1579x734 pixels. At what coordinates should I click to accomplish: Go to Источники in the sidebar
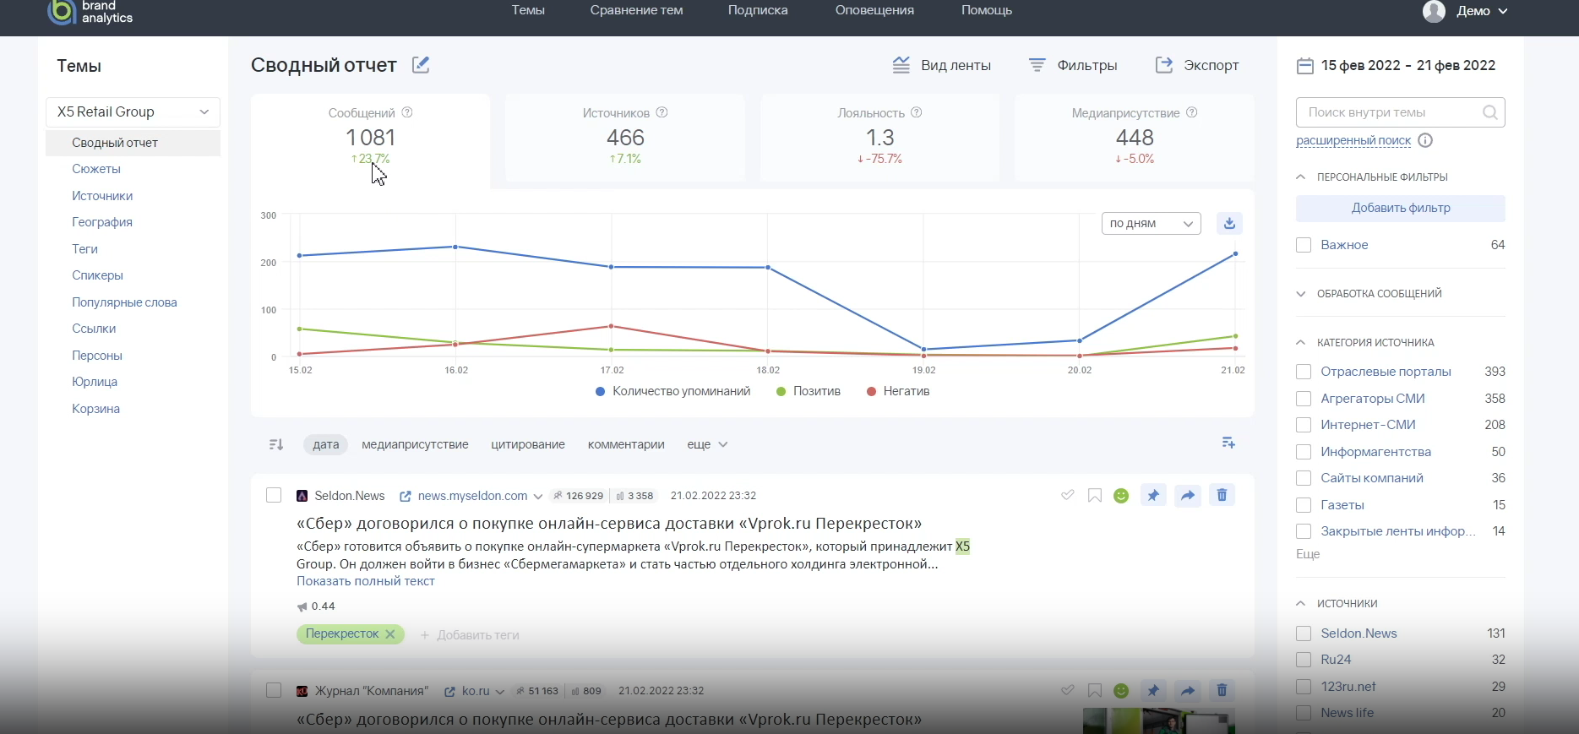[x=102, y=196]
